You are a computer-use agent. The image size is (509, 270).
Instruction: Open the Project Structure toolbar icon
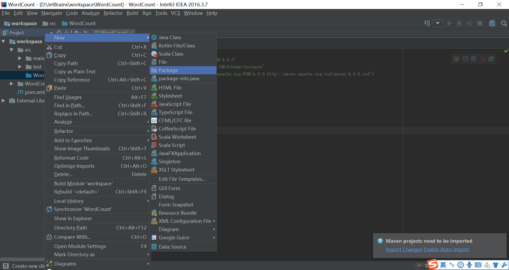pyautogui.click(x=492, y=24)
